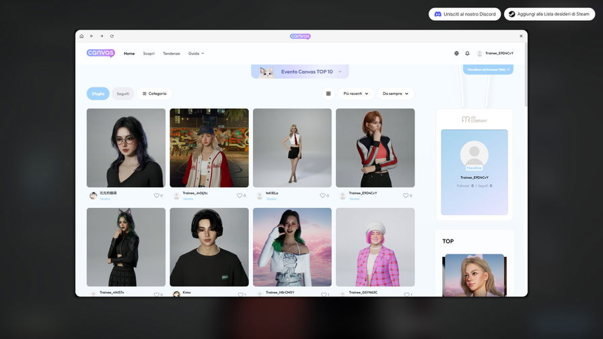Open the full-body red tie girl thumbnail
This screenshot has height=339, width=603.
pyautogui.click(x=292, y=147)
